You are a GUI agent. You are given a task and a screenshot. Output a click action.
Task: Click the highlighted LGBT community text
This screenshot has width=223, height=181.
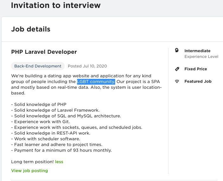click(x=96, y=81)
